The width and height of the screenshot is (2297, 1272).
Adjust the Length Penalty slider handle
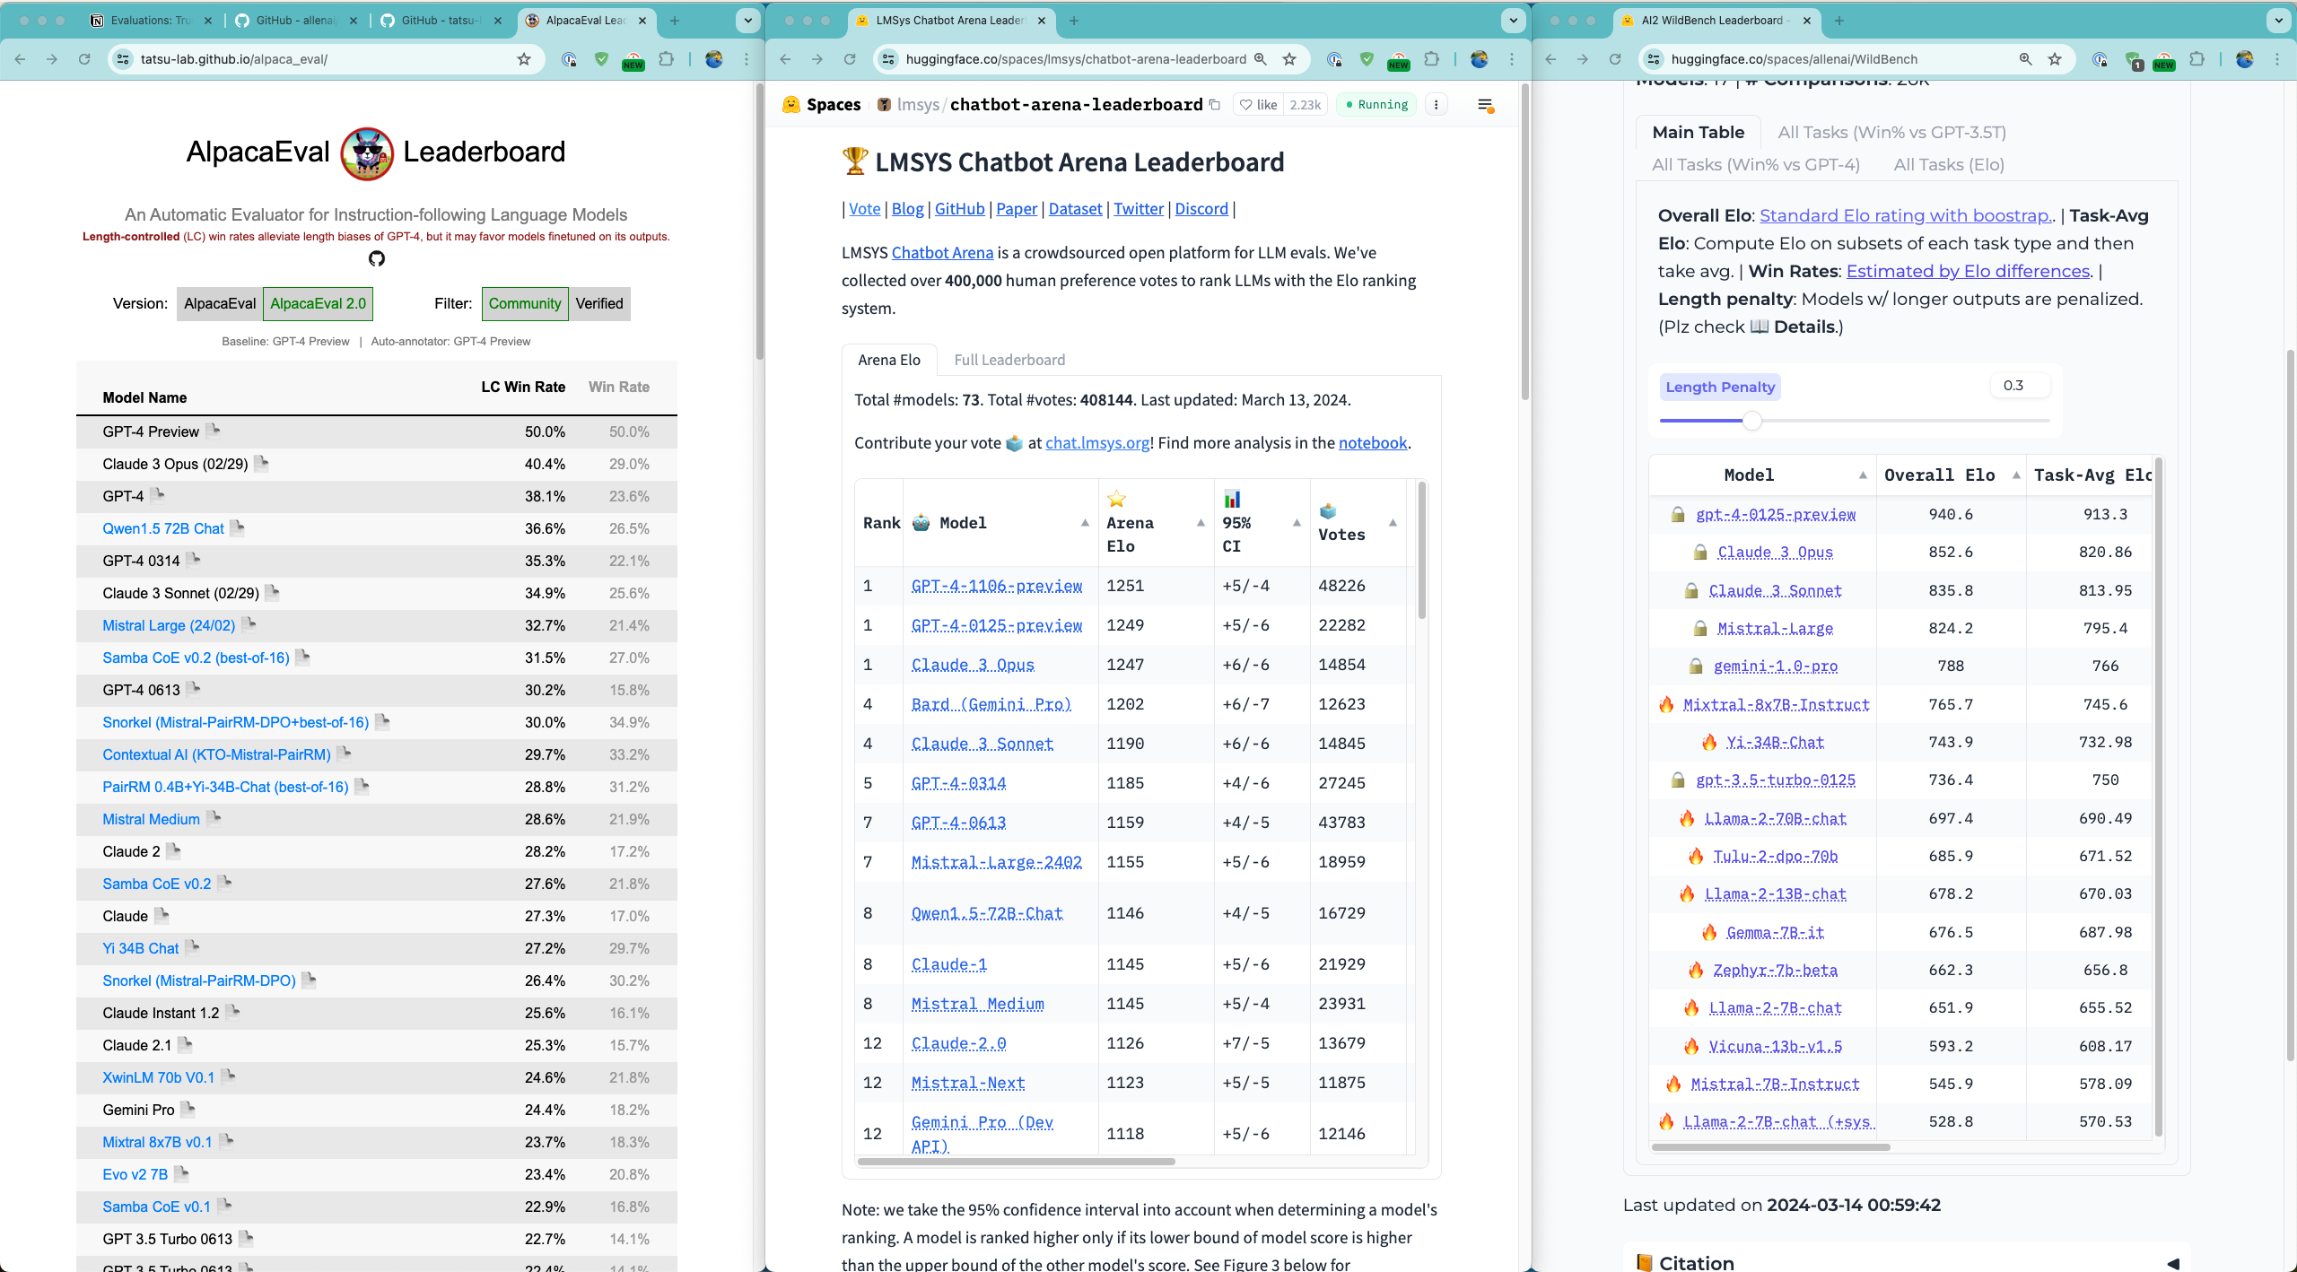[1751, 420]
